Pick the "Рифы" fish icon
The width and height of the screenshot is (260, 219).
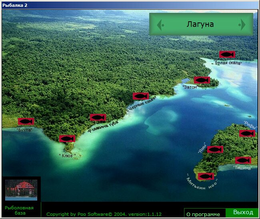(247, 133)
